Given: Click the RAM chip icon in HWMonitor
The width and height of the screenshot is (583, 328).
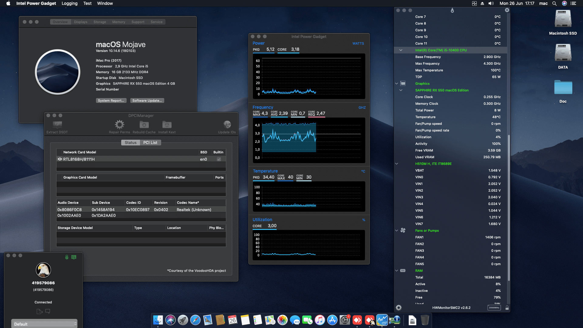Looking at the screenshot, I should coord(403,271).
